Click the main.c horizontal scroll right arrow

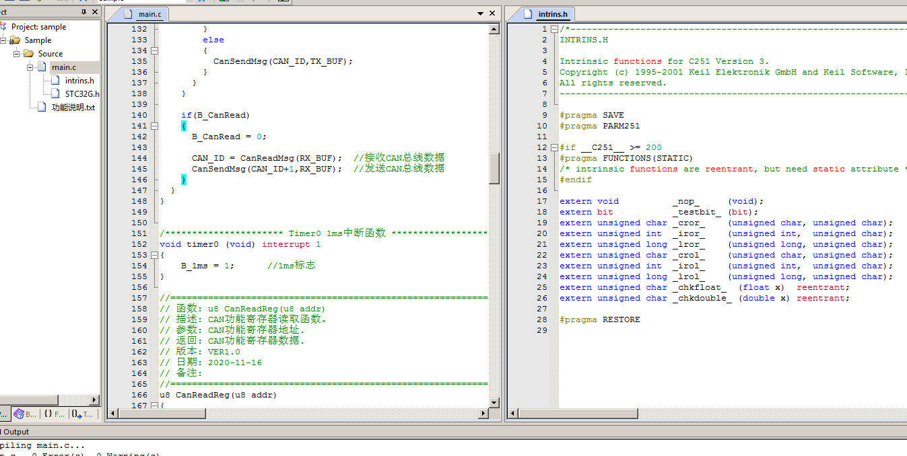[483, 413]
